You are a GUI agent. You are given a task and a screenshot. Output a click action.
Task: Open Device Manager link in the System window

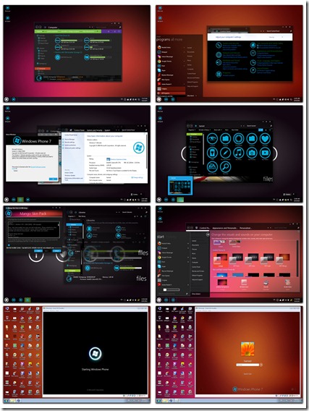(x=69, y=139)
